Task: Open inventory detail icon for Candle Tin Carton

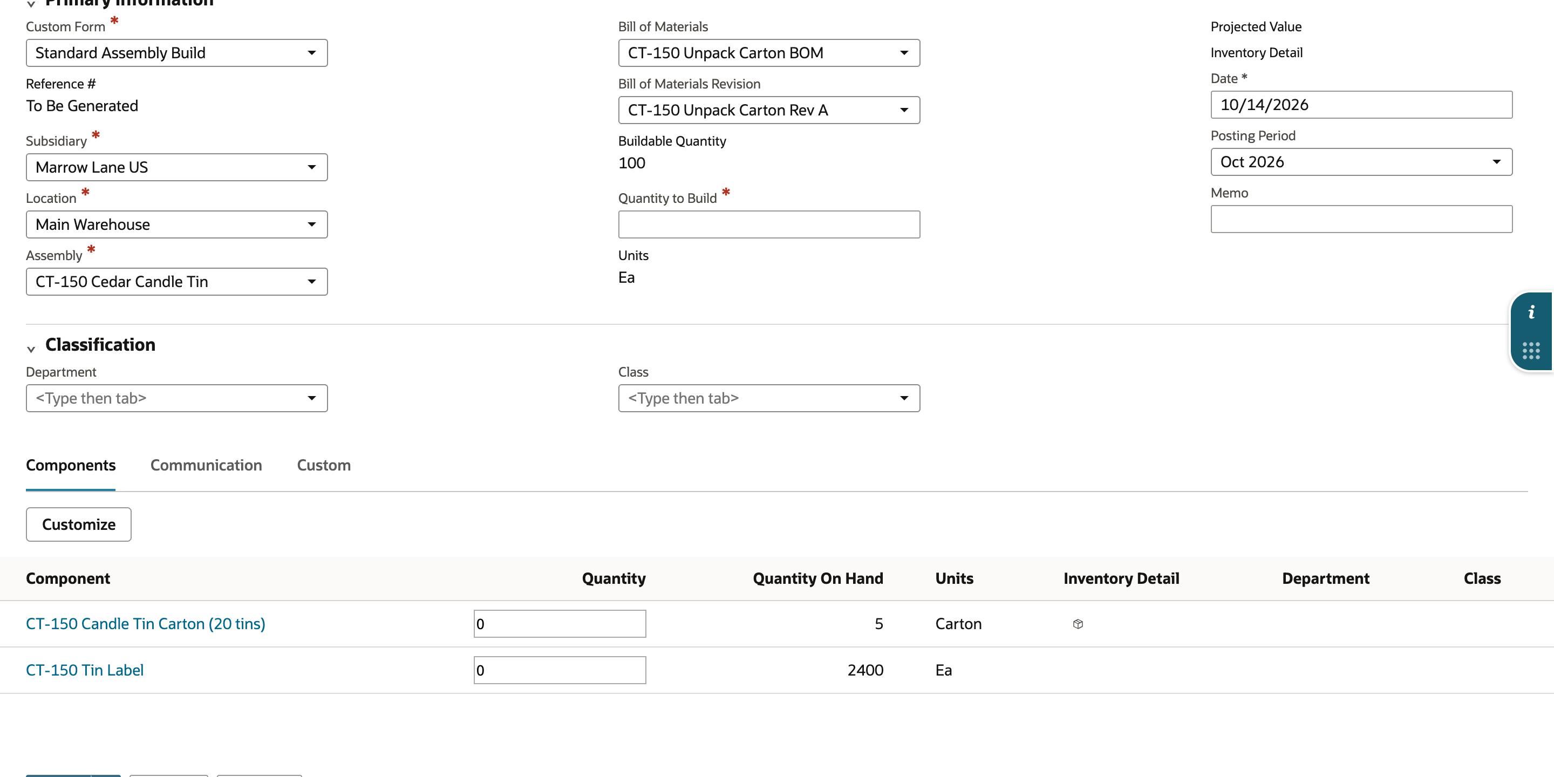Action: coord(1078,624)
